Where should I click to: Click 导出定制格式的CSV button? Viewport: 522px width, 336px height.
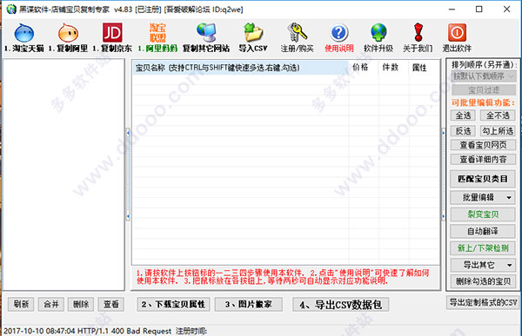point(484,302)
